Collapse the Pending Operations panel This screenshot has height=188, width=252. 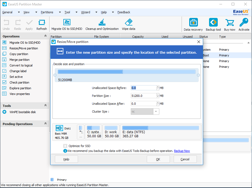pyautogui.click(x=45, y=123)
